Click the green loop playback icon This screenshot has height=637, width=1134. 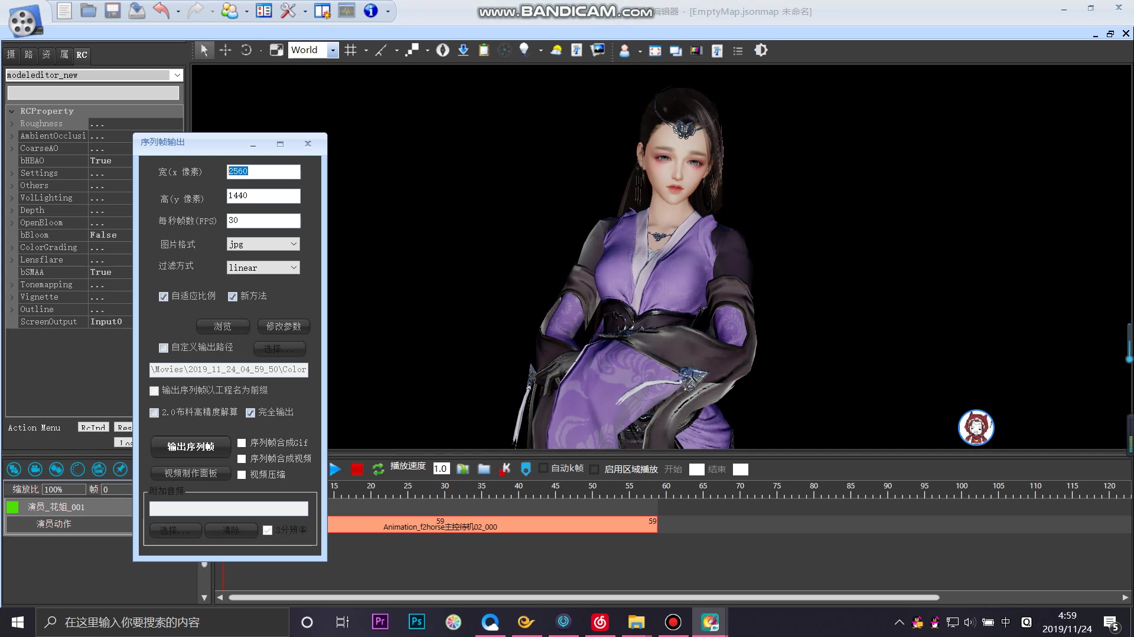pyautogui.click(x=378, y=469)
